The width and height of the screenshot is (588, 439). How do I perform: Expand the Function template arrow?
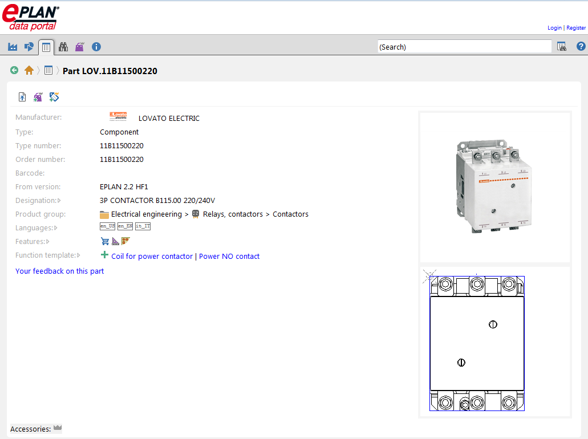(x=79, y=255)
